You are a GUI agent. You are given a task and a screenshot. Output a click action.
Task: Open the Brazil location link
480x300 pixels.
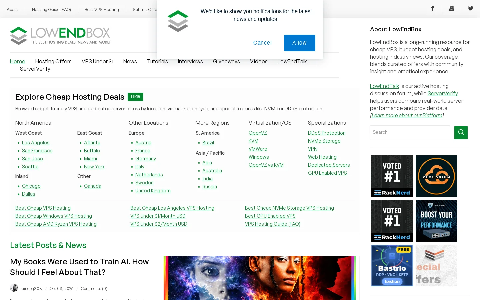pos(208,143)
